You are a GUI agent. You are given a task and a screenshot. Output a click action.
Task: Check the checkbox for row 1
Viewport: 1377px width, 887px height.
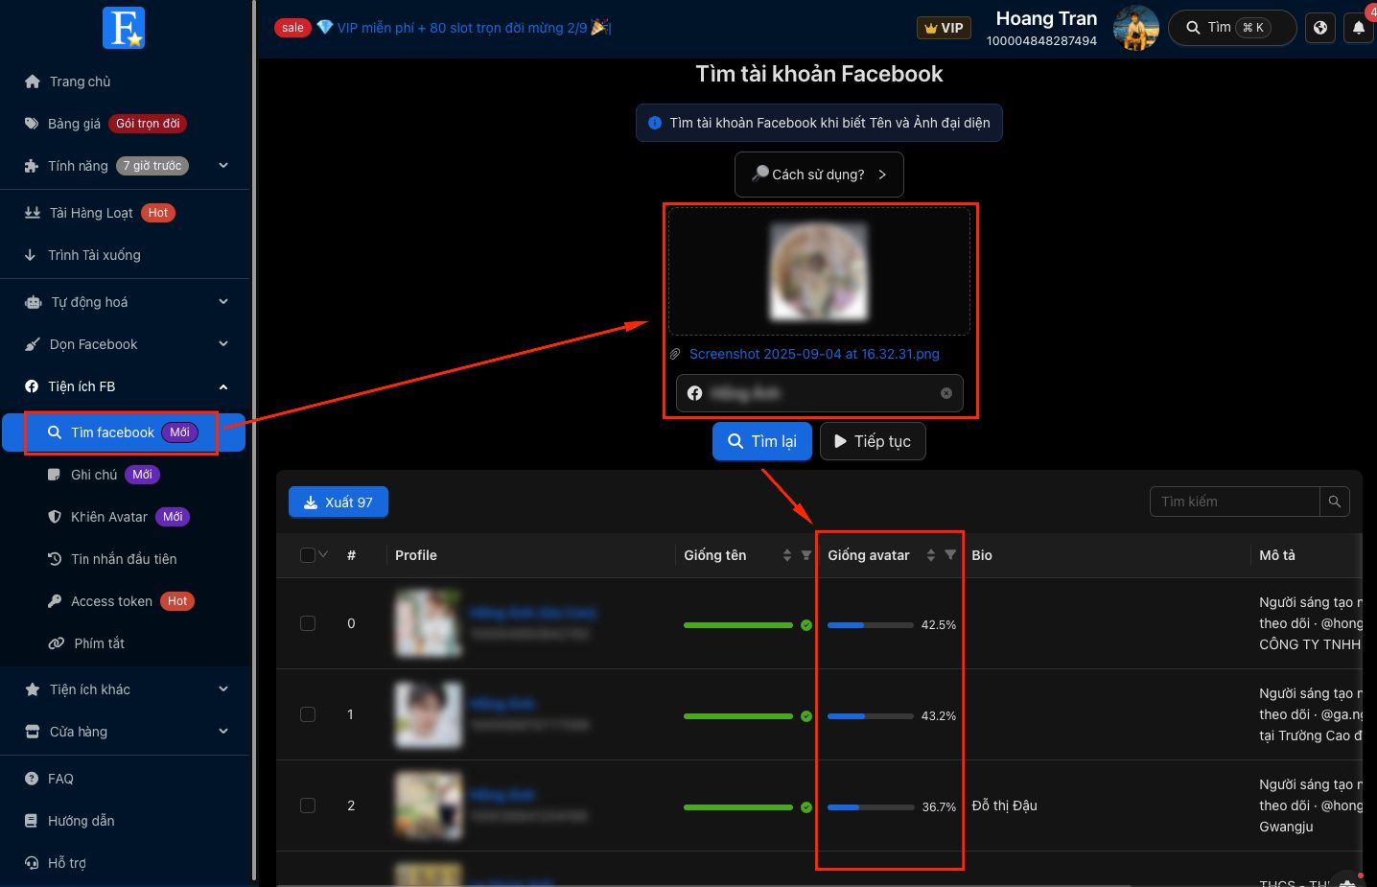click(308, 714)
